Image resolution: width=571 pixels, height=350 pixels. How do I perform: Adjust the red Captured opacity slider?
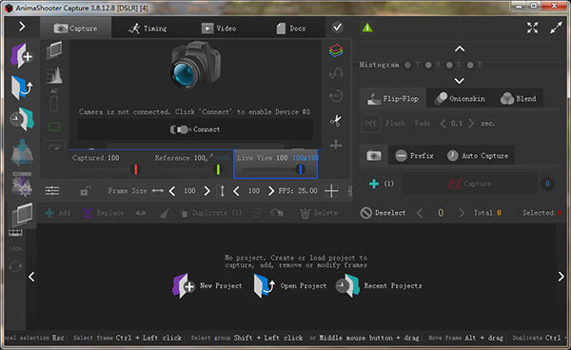(136, 169)
